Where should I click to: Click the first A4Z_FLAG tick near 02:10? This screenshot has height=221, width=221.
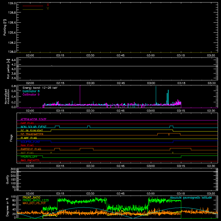click(x=51, y=153)
